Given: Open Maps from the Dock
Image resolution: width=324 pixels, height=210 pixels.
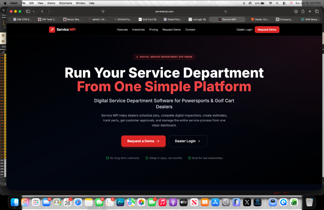Looking at the screenshot, I should point(131,202).
